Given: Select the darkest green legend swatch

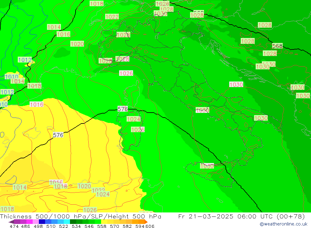Looking at the screenshot, I should pyautogui.click(x=73, y=222).
